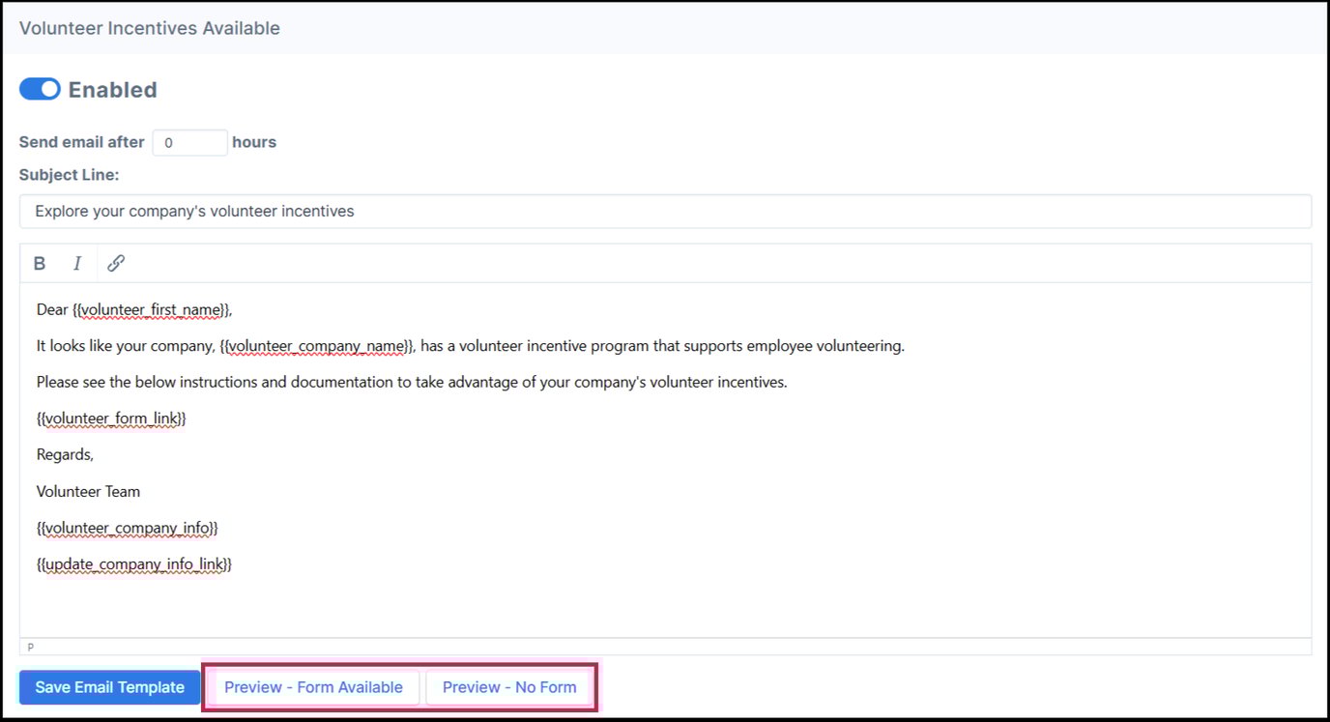Image resolution: width=1330 pixels, height=722 pixels.
Task: Apply bold formatting in the email editor
Action: 39,262
